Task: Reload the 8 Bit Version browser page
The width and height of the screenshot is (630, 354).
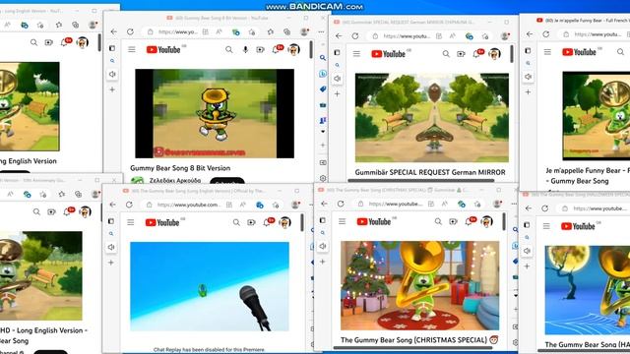Action: pos(130,31)
